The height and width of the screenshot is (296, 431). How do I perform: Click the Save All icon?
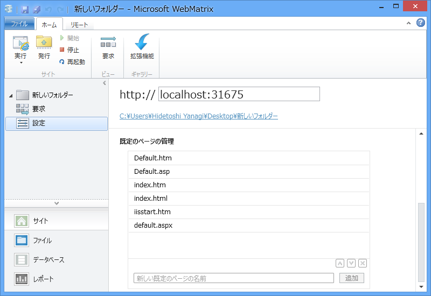coord(37,10)
